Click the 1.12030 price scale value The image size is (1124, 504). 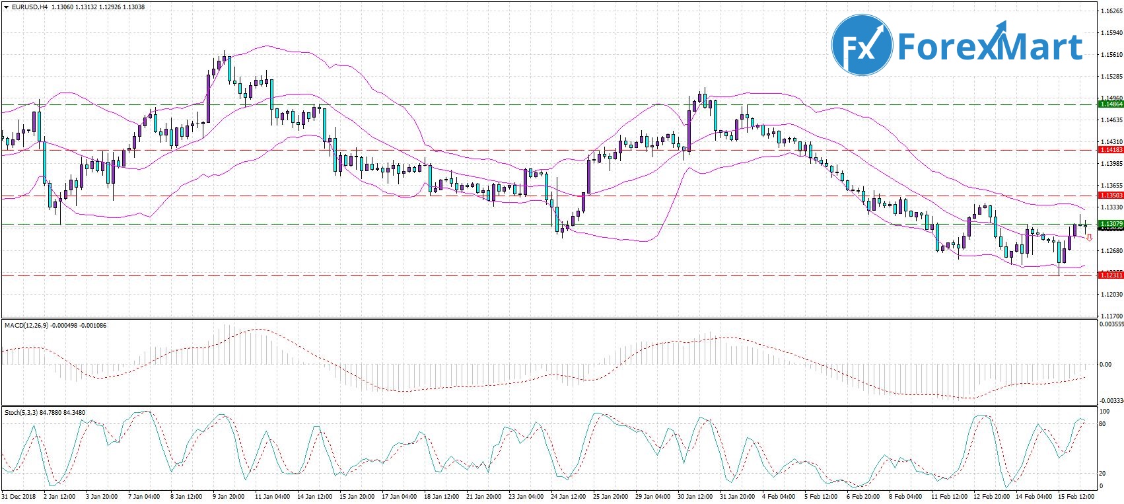[1111, 295]
